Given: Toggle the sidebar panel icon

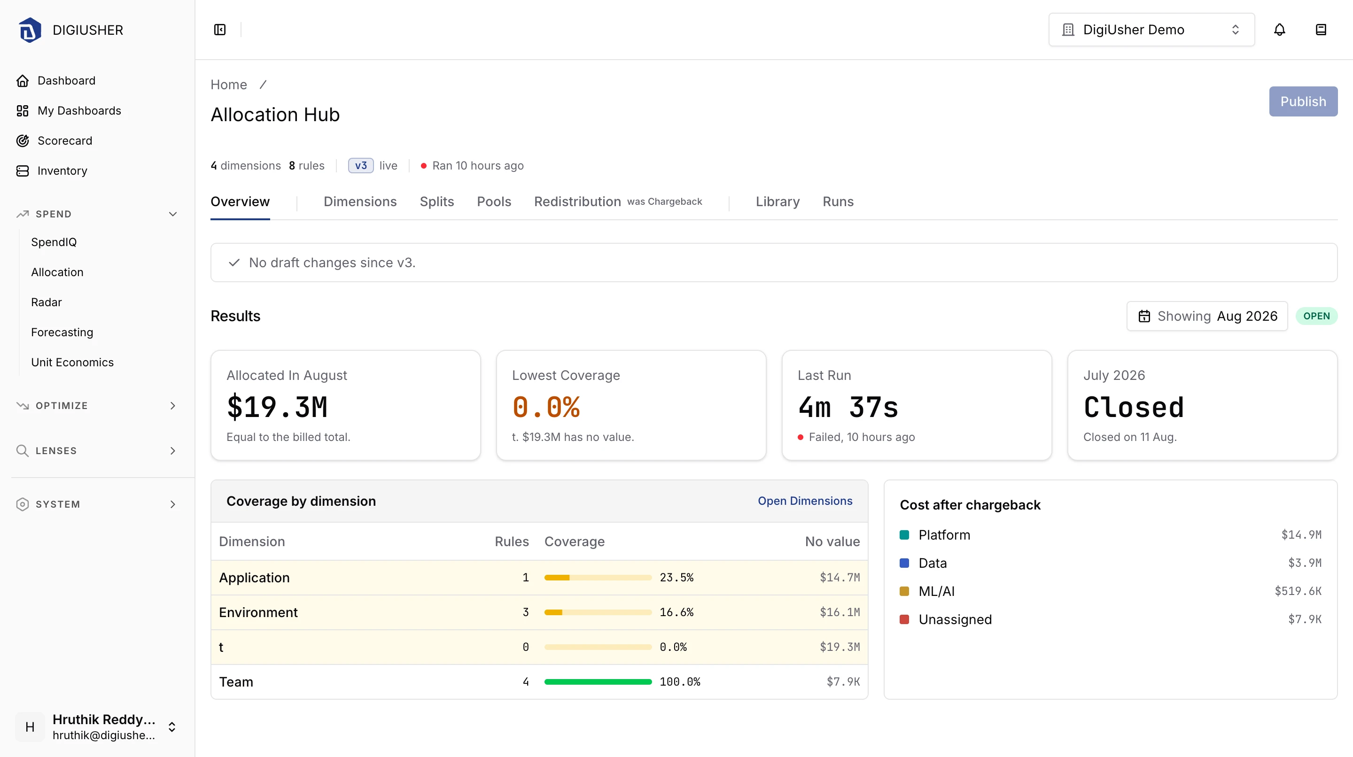Looking at the screenshot, I should pos(220,30).
